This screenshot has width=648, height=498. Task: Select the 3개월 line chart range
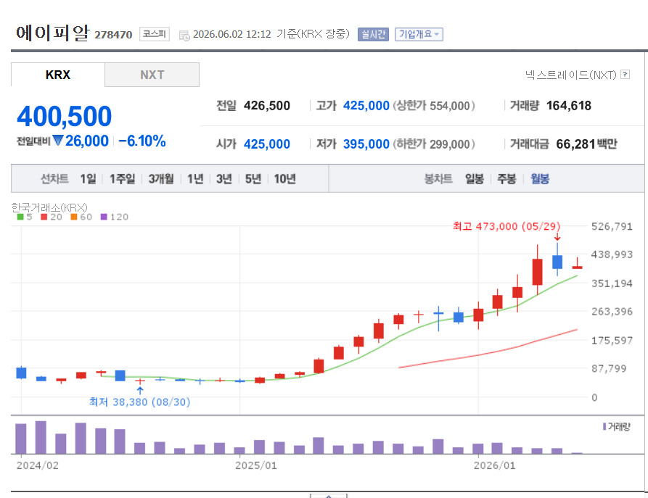click(x=161, y=179)
